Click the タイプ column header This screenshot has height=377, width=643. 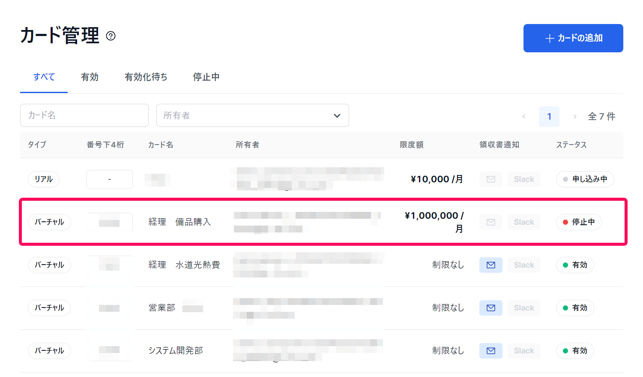click(37, 145)
